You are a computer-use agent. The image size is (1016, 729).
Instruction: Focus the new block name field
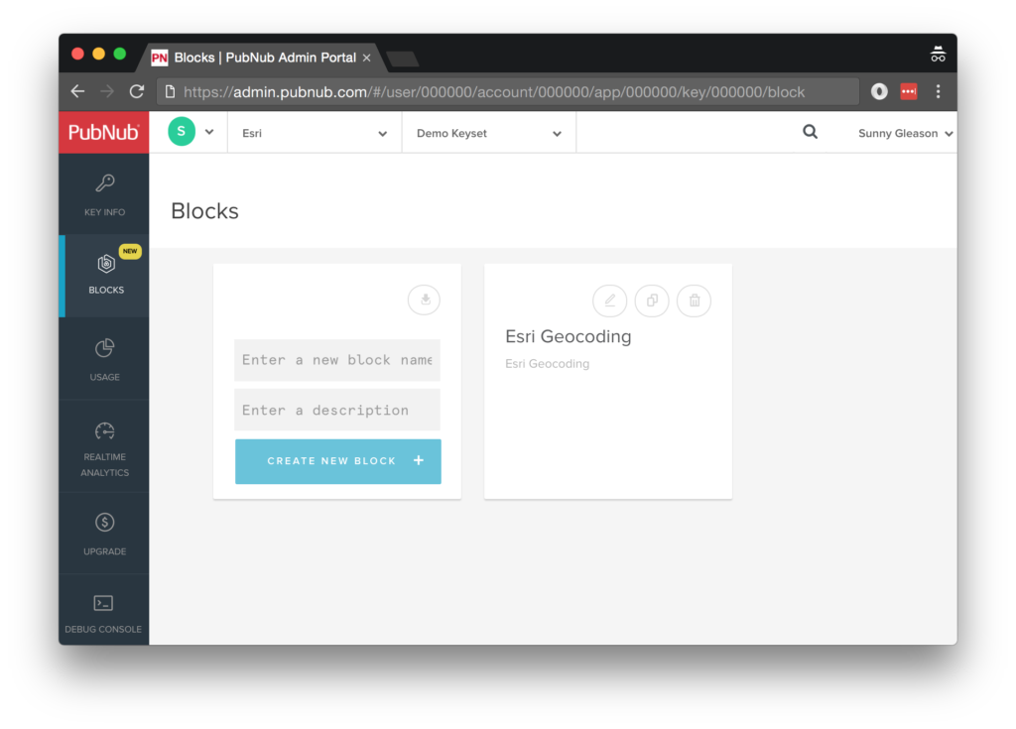[x=337, y=360]
